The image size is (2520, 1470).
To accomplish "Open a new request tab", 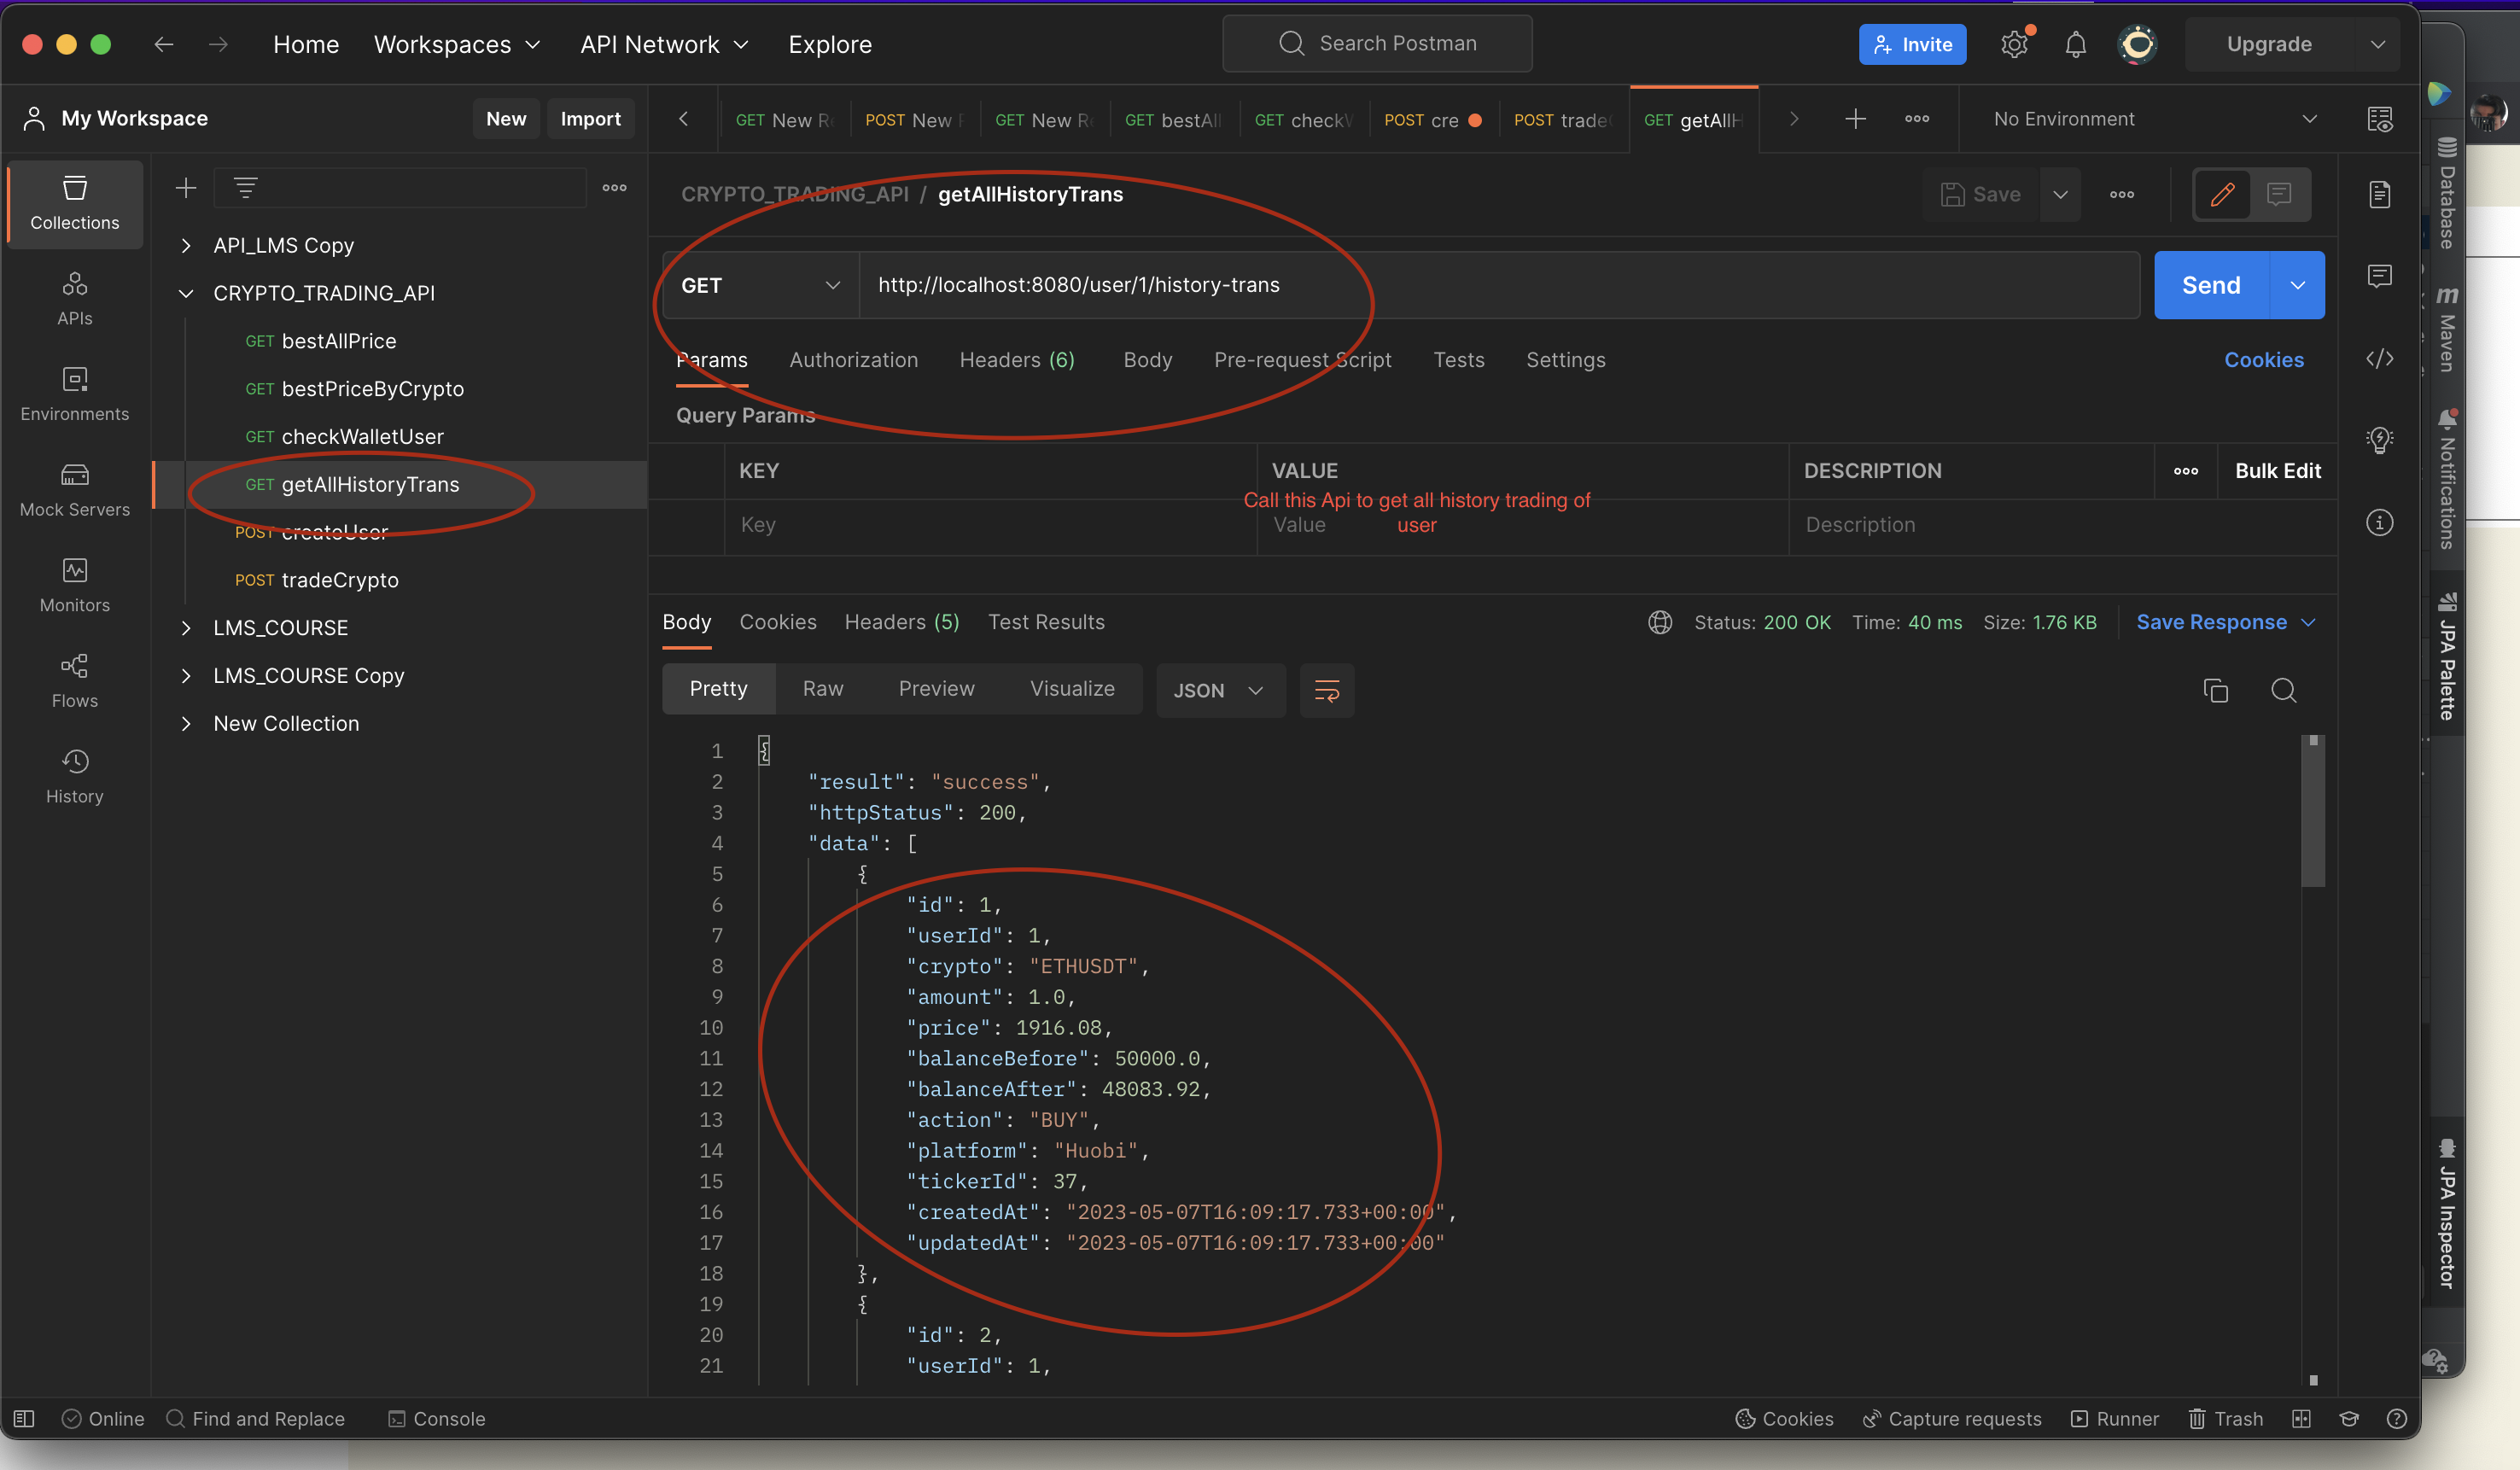I will 1855,119.
